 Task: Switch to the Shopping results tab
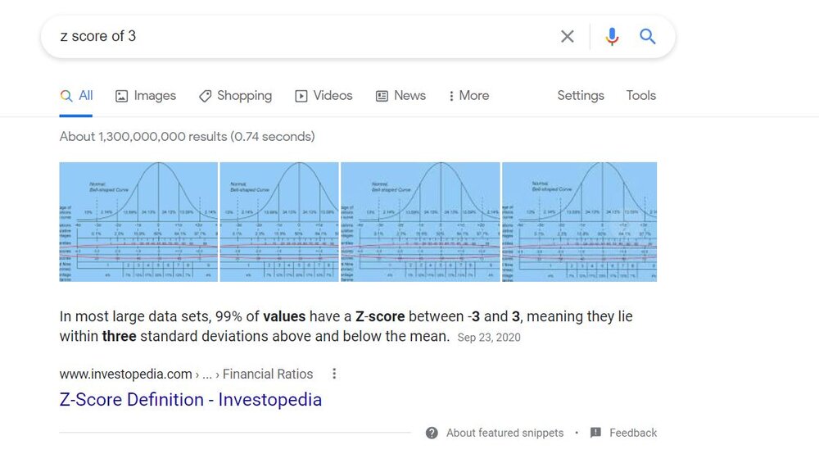235,96
